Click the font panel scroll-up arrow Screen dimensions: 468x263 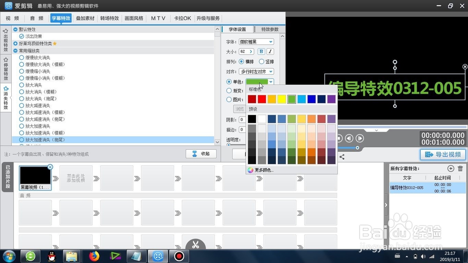pos(282,36)
